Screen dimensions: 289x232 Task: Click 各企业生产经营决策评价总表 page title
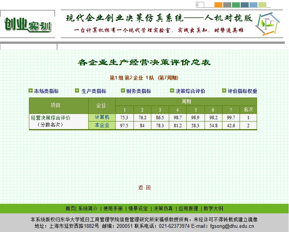144,62
